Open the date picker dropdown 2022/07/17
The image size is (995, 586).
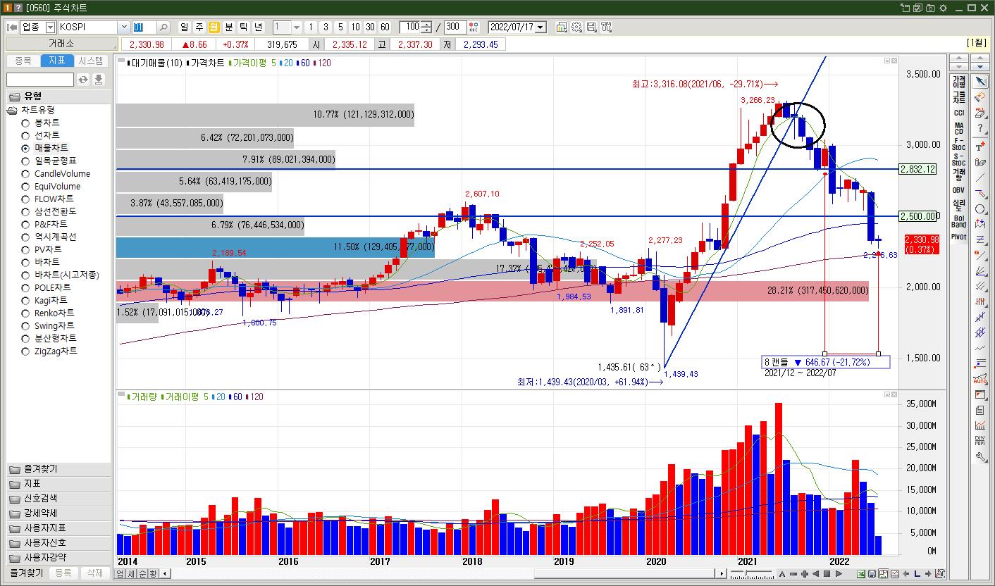click(x=540, y=27)
